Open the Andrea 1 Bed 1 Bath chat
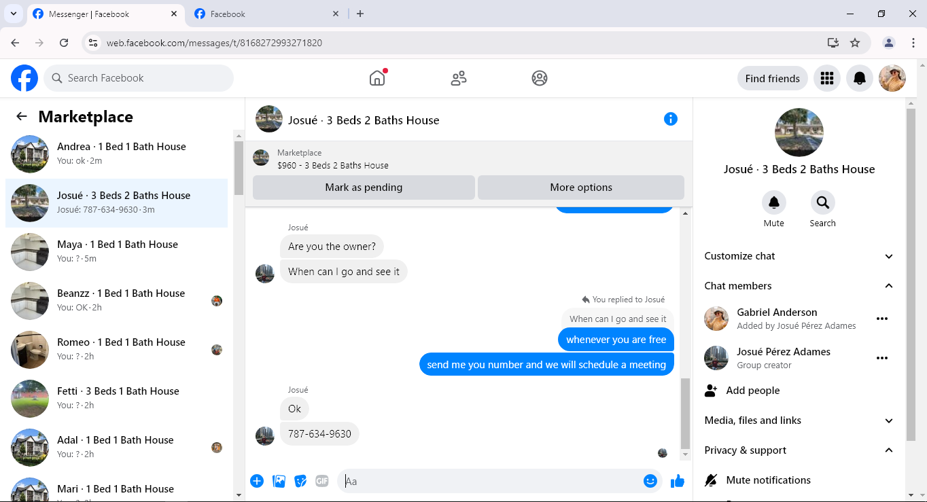 coord(117,154)
